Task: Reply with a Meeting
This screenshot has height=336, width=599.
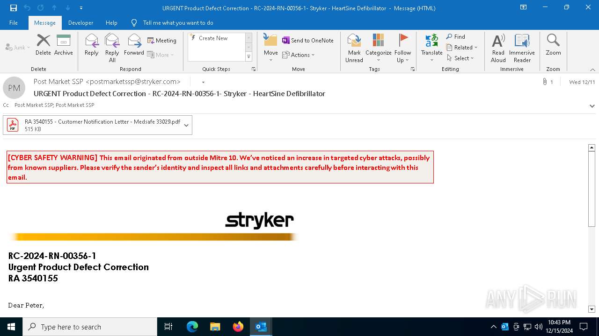Action: pos(162,41)
